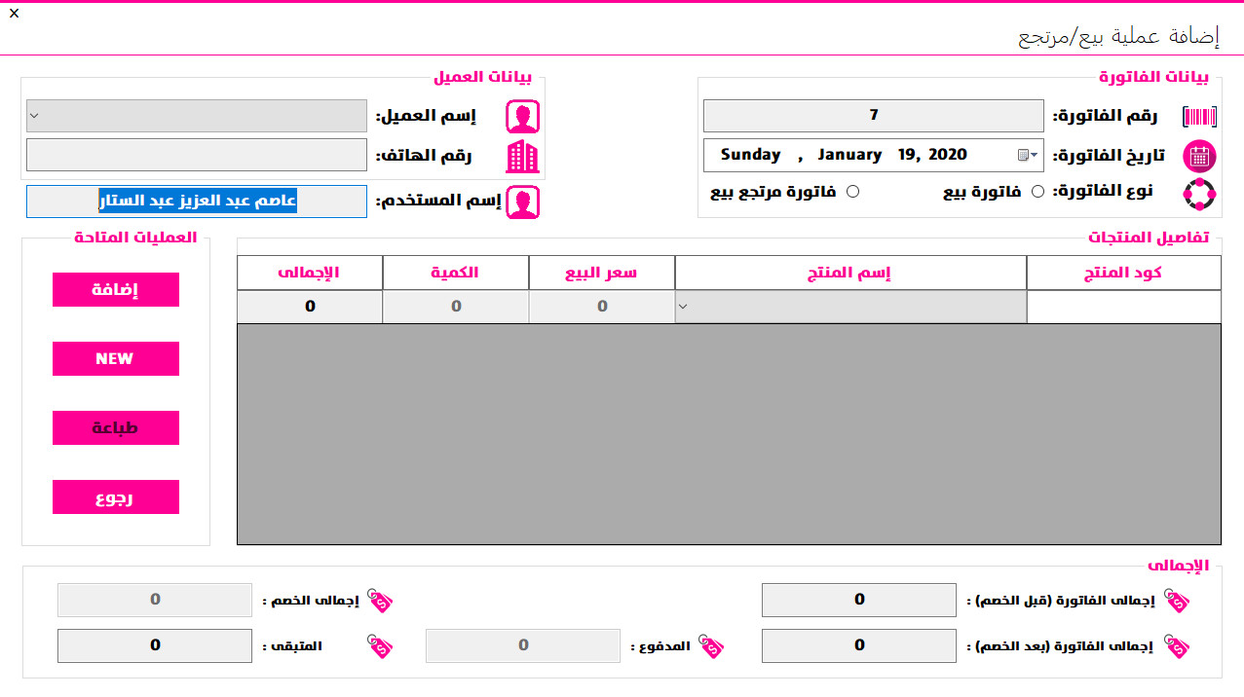The height and width of the screenshot is (697, 1244).
Task: Select the فاتورة بيع radio button
Action: (1038, 191)
